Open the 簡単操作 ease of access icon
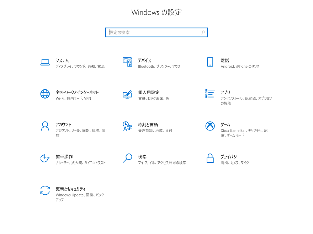 (x=45, y=158)
